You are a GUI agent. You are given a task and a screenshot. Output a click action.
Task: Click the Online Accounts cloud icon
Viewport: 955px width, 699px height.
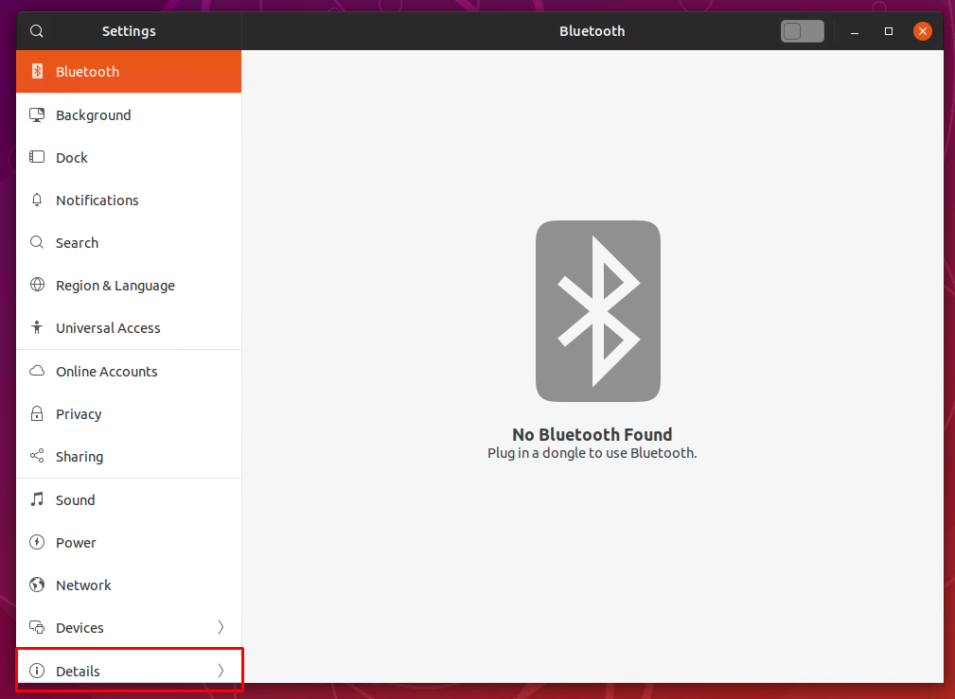click(37, 371)
